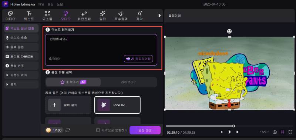Image resolution: width=296 pixels, height=140 pixels.
Task: Open the 요소들 elements tab
Action: coord(47,16)
